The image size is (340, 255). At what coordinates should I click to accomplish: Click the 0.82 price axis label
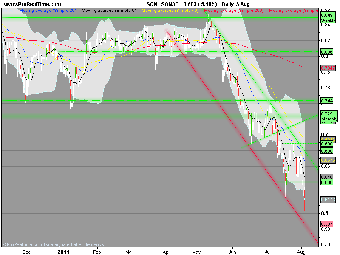pyautogui.click(x=325, y=40)
